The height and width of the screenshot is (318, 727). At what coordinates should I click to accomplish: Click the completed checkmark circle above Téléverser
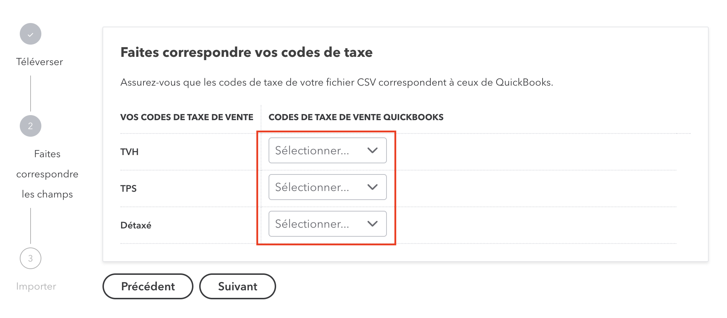click(x=30, y=33)
